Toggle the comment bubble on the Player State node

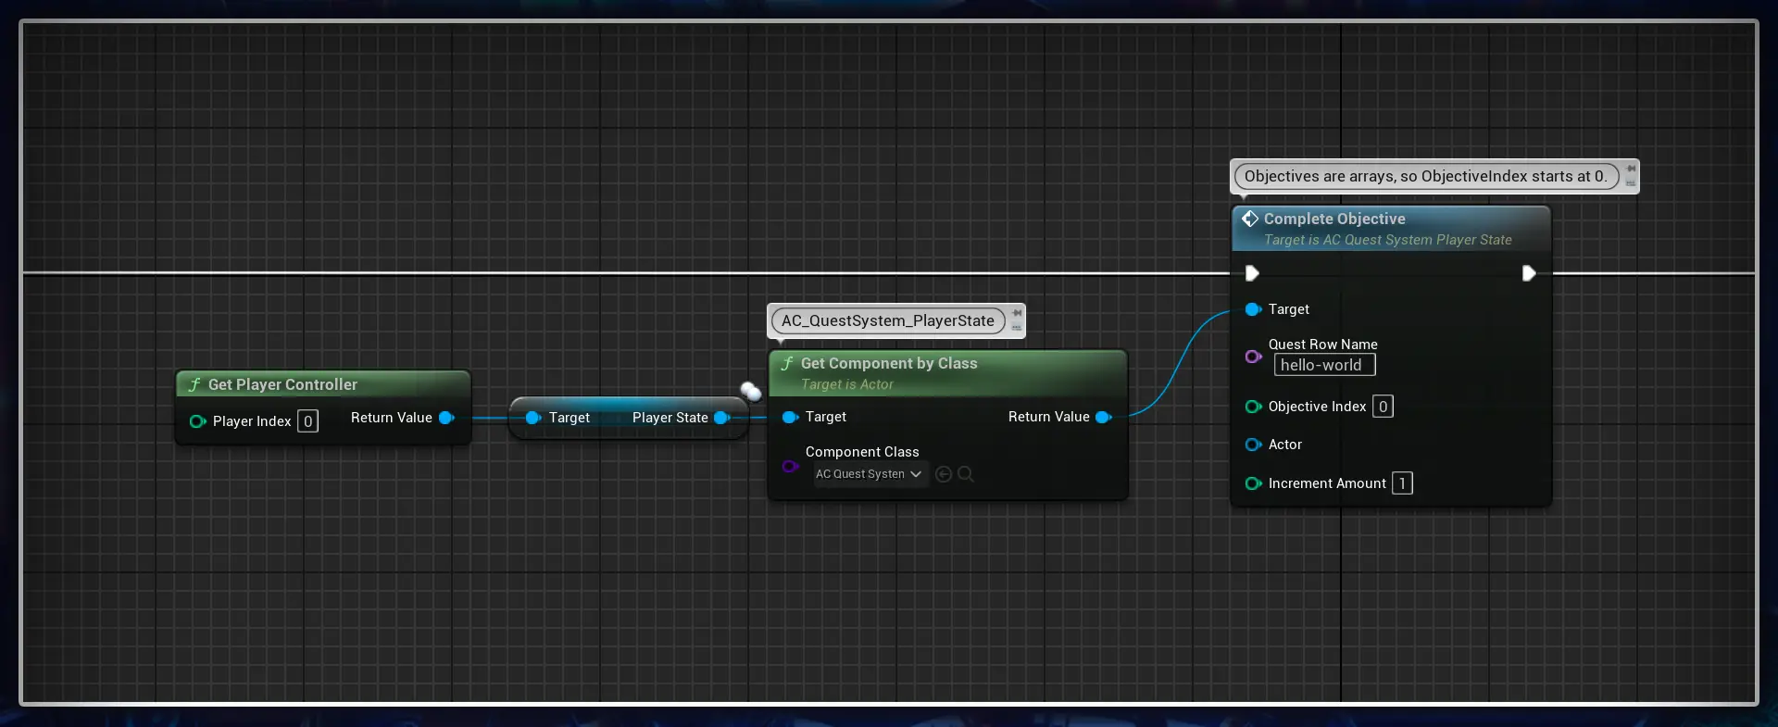click(x=750, y=391)
